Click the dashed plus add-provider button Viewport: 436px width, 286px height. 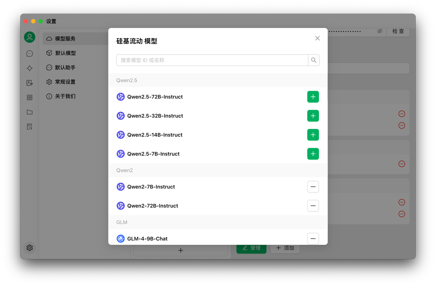(181, 251)
